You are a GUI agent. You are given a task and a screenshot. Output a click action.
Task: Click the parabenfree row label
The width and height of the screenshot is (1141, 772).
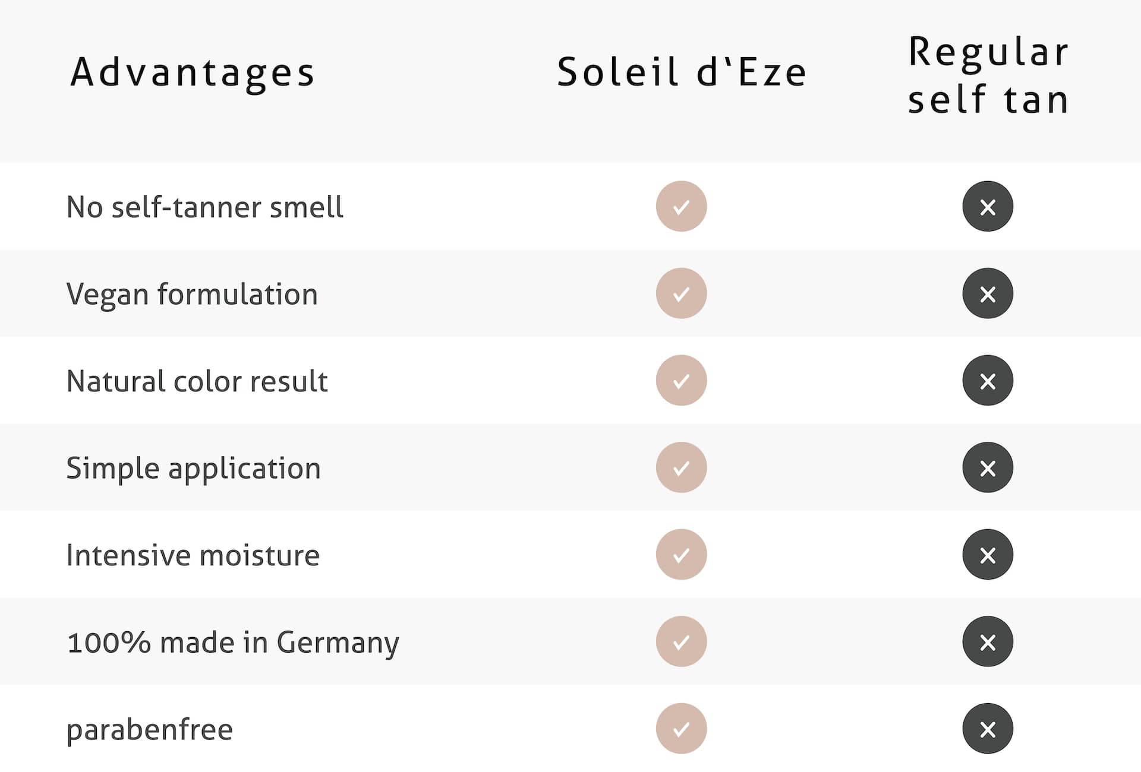point(150,730)
